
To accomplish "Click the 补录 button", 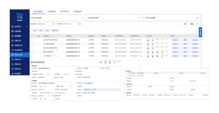I will (34, 30).
